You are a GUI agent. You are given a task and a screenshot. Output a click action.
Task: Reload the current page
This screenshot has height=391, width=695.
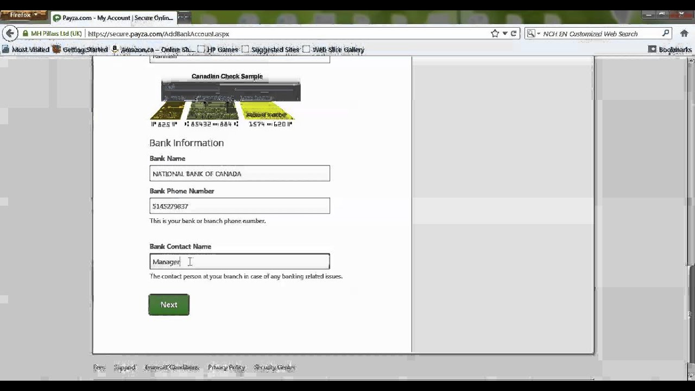point(514,34)
